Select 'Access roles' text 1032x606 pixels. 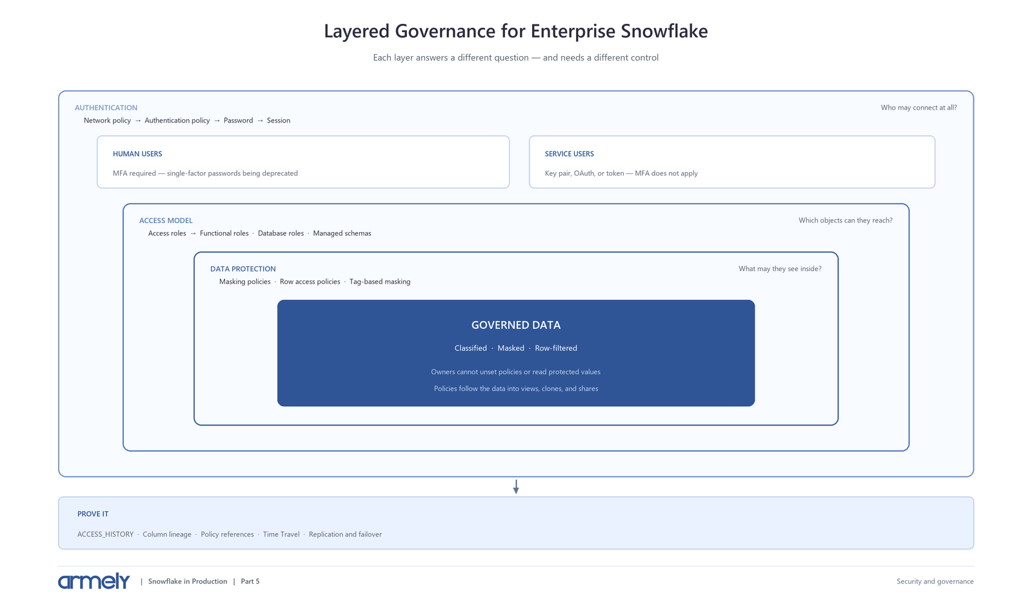[167, 233]
